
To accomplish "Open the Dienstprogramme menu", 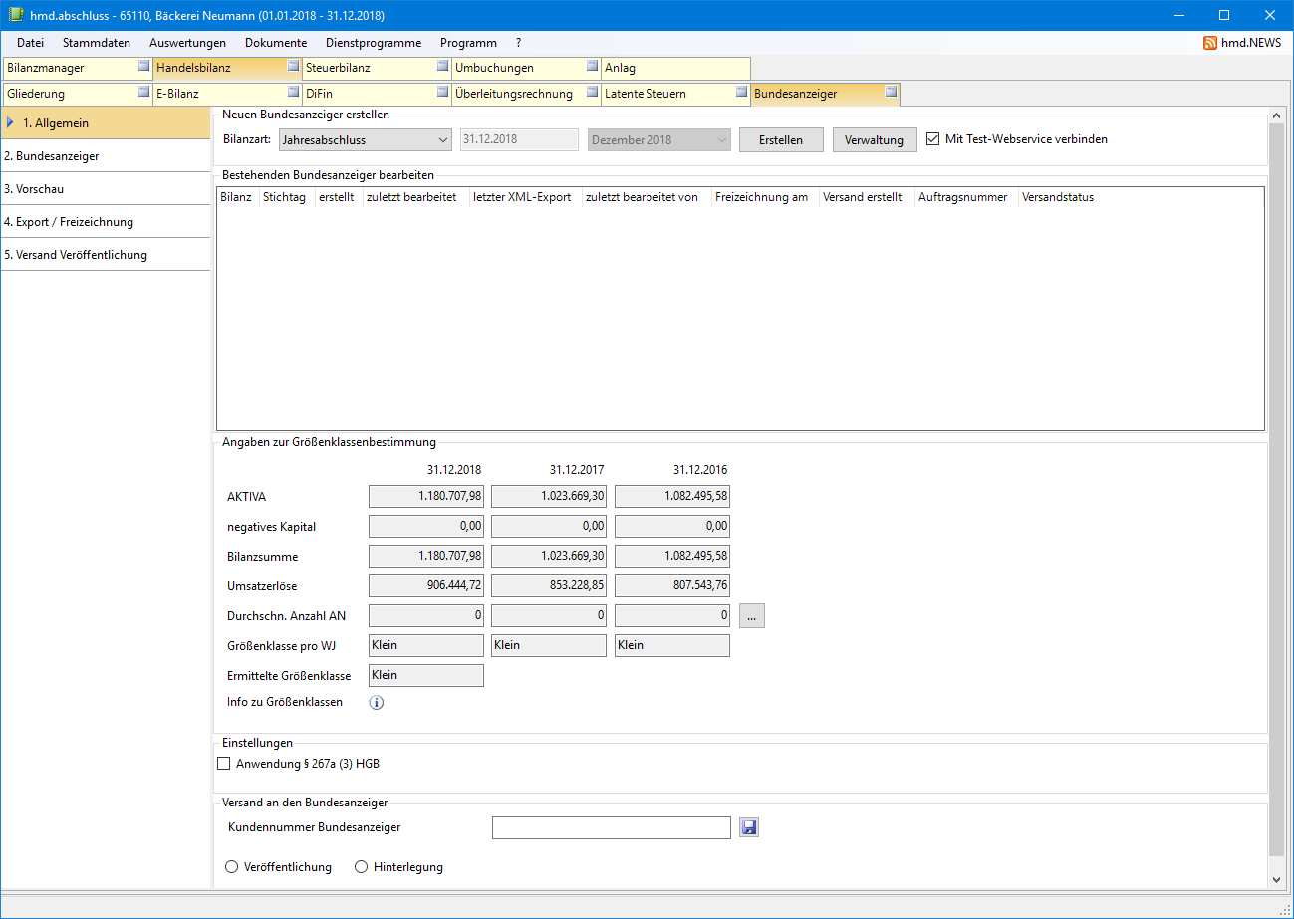I will tap(373, 43).
